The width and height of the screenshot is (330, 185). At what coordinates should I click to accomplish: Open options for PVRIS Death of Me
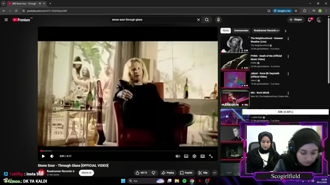click(288, 56)
